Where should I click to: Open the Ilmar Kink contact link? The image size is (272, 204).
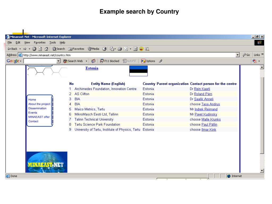[209, 130]
